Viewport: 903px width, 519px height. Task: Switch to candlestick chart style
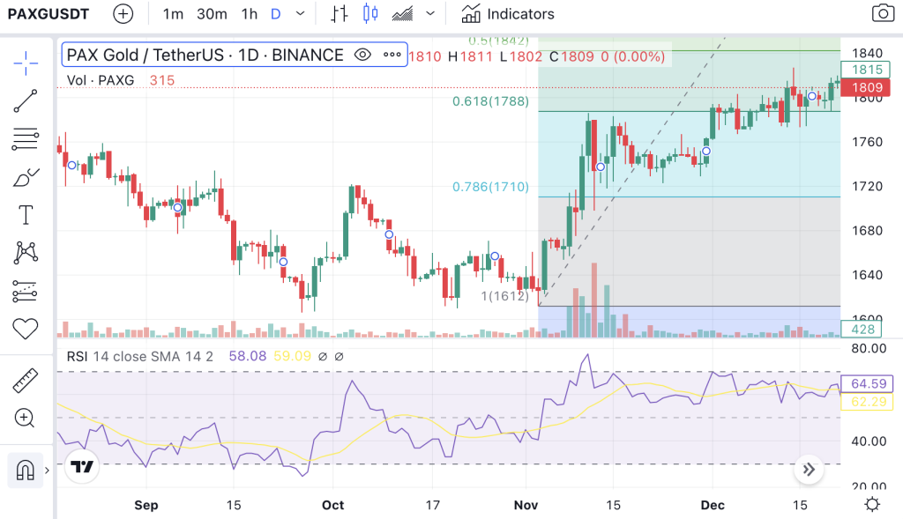click(370, 14)
